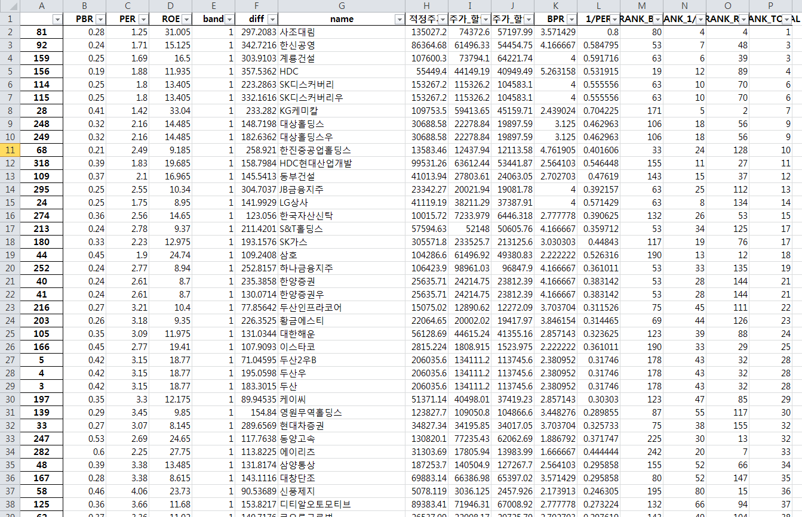Screen dimensions: 802x517
Task: Open the ROE column filter dropdown
Action: click(186, 19)
